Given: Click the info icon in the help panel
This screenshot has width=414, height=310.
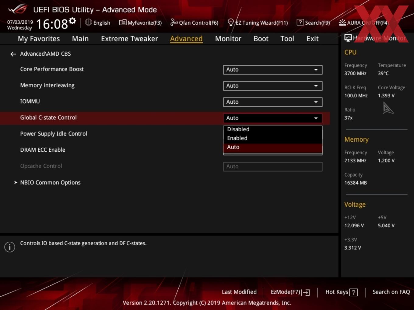Looking at the screenshot, I should [x=10, y=247].
